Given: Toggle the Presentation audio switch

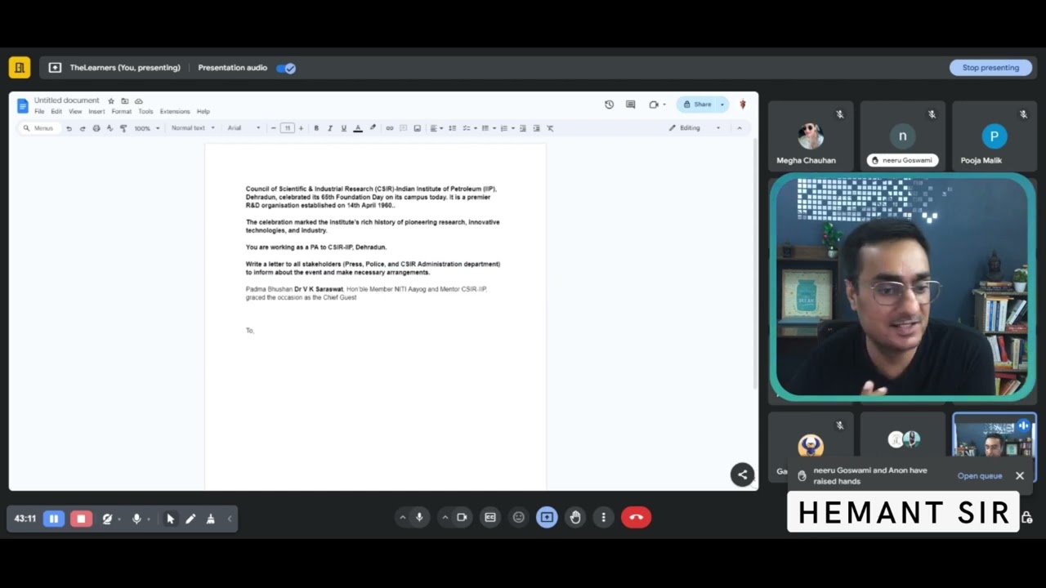Looking at the screenshot, I should [x=286, y=68].
